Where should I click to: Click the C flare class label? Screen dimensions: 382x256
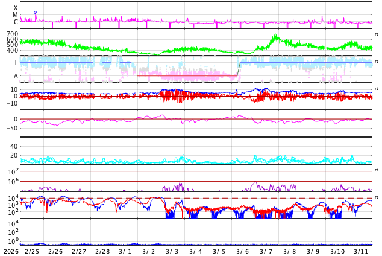point(16,22)
